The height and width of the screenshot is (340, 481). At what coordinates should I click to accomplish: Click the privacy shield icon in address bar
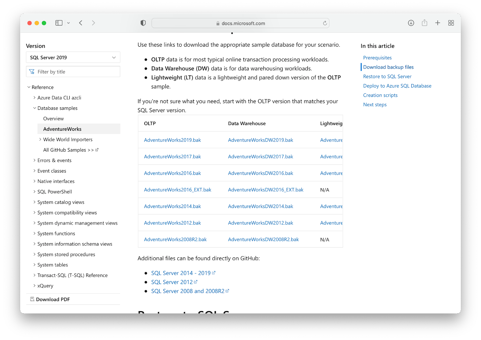coord(143,23)
